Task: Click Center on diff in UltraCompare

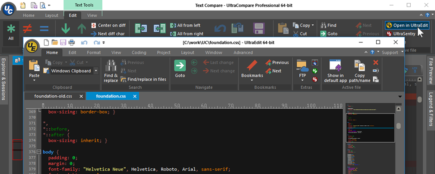Action: pyautogui.click(x=108, y=25)
